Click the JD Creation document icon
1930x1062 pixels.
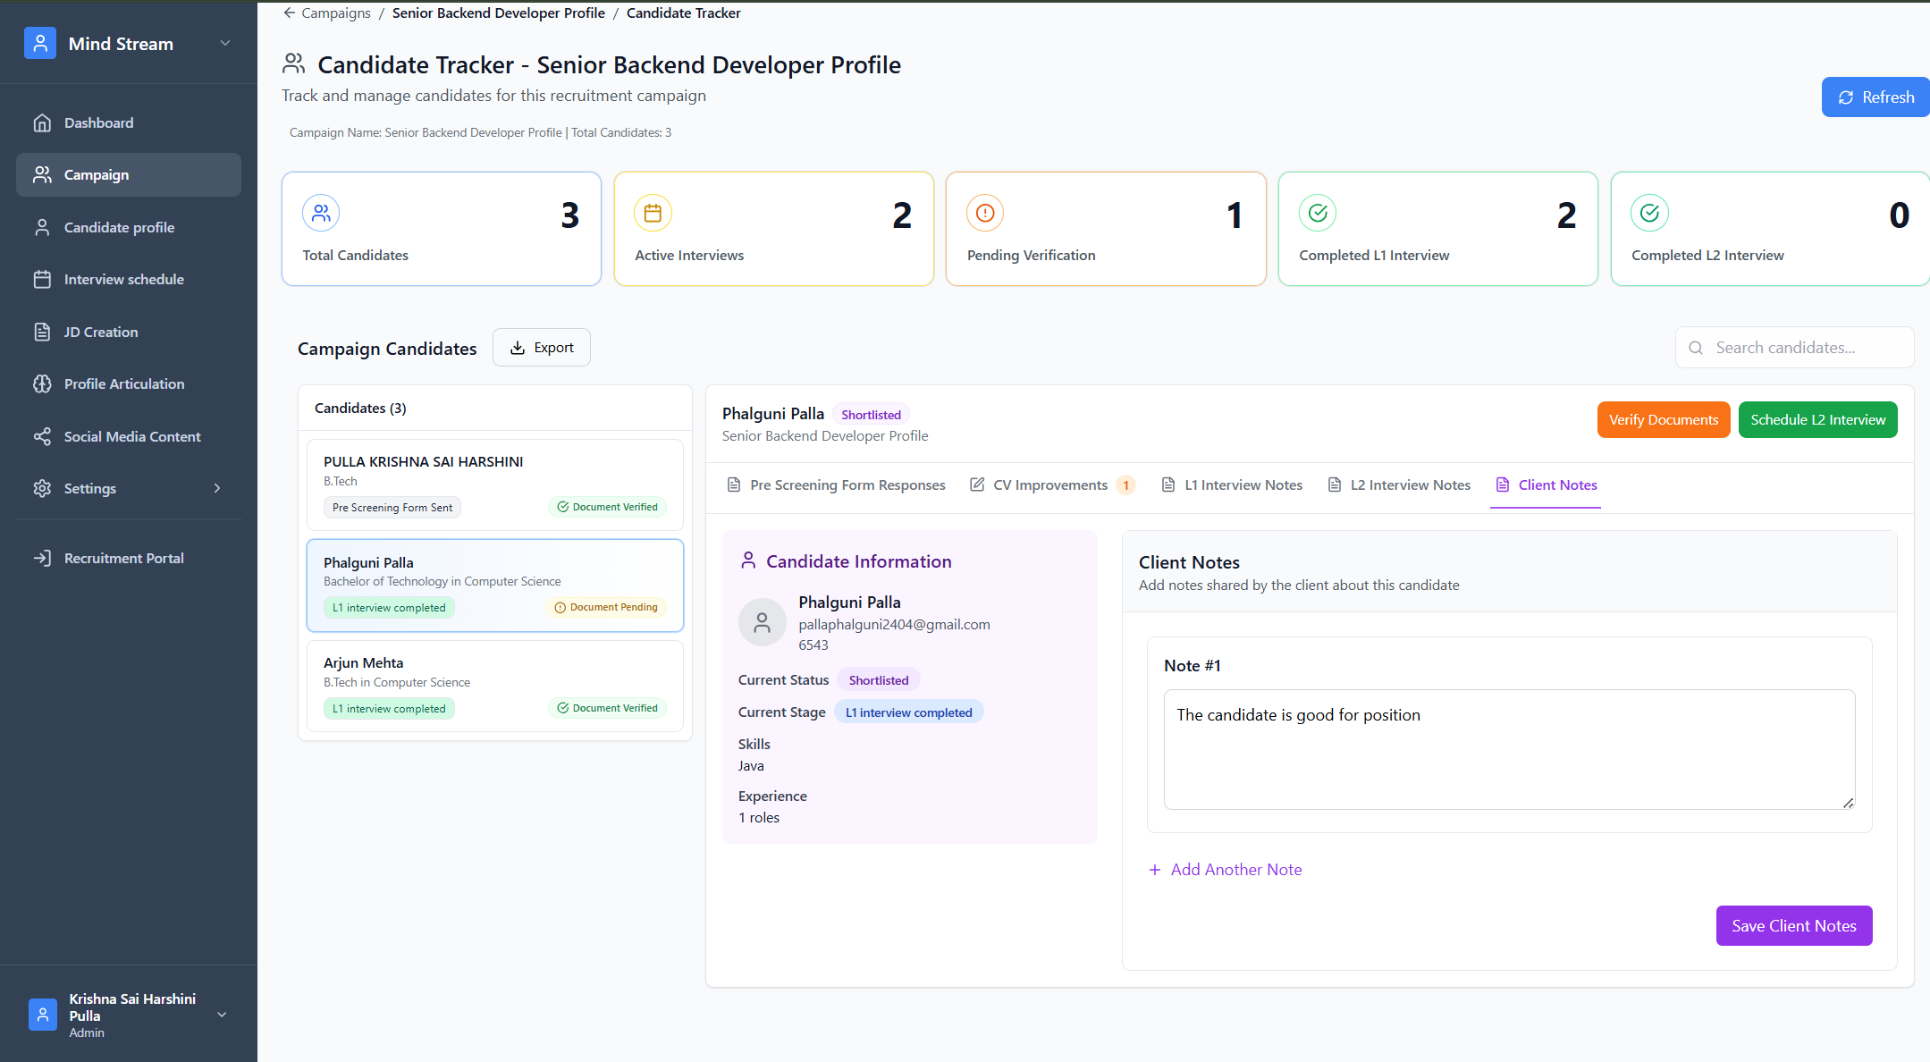coord(42,332)
